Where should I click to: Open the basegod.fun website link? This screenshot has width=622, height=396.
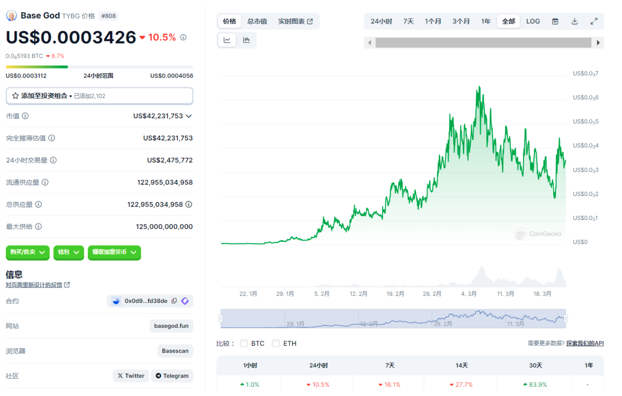[x=171, y=326]
